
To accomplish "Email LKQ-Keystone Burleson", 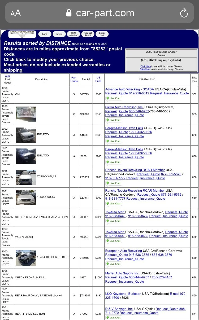I will point(175,294).
